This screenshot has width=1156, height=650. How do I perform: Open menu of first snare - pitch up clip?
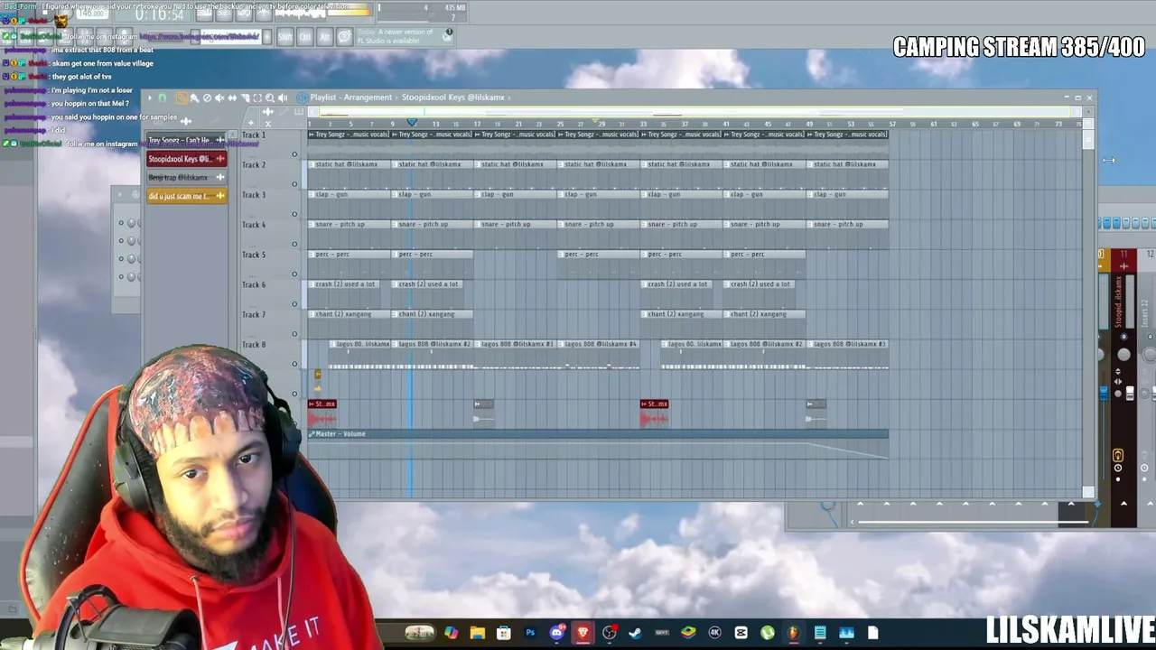[312, 224]
